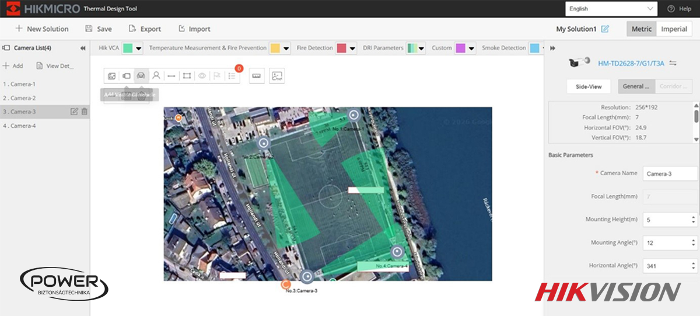
Task: Expand the Hik VCA color dropdown
Action: point(139,48)
